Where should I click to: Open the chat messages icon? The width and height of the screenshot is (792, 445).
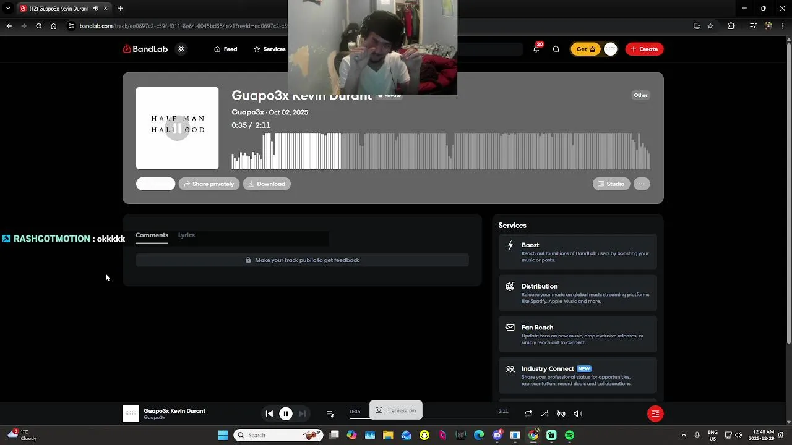point(556,49)
